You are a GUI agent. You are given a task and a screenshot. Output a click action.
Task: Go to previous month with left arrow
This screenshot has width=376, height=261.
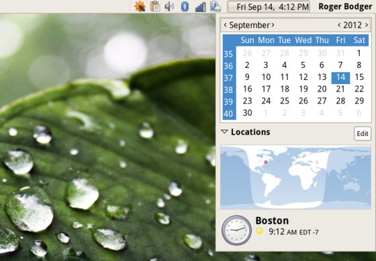(x=225, y=25)
